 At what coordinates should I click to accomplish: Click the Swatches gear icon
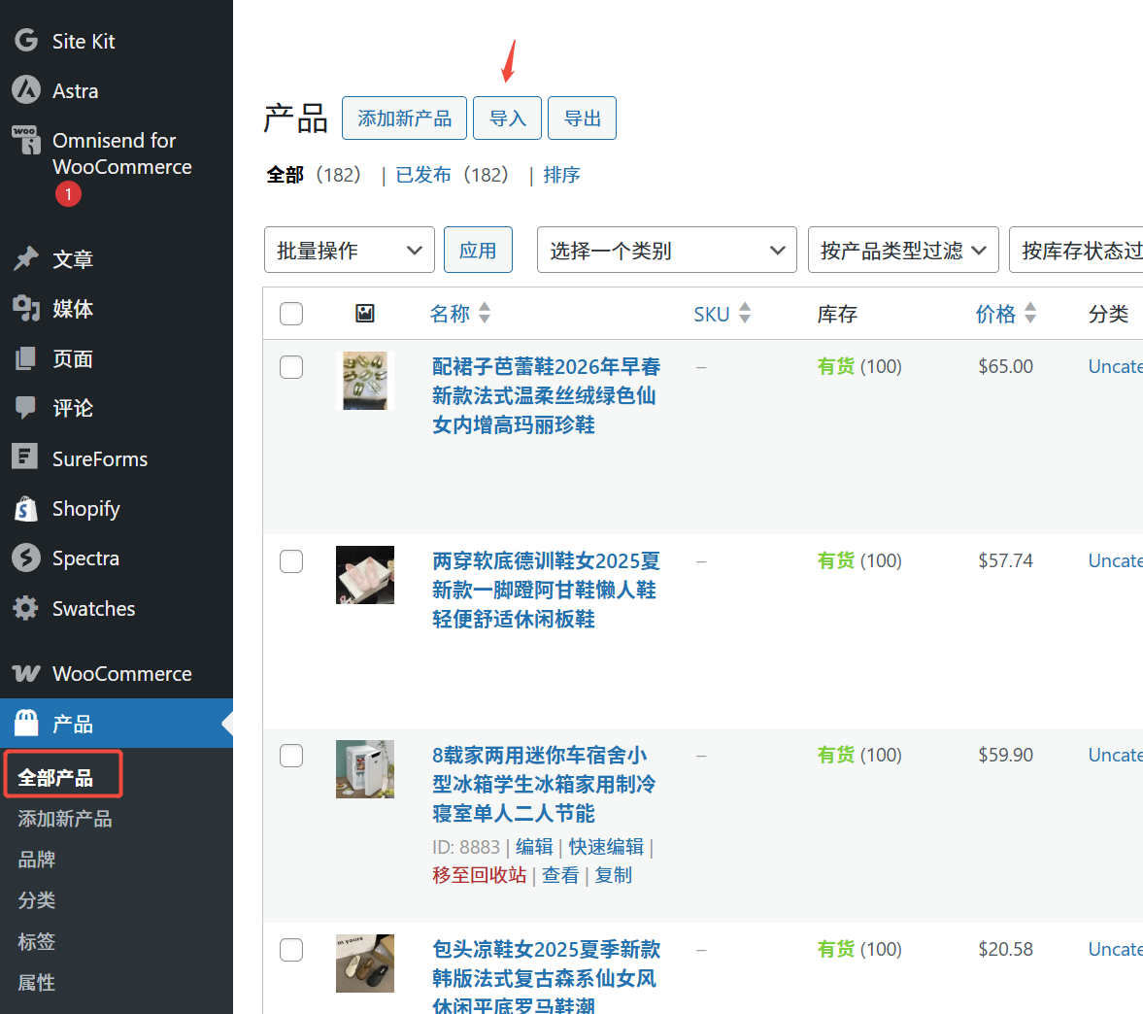[25, 608]
